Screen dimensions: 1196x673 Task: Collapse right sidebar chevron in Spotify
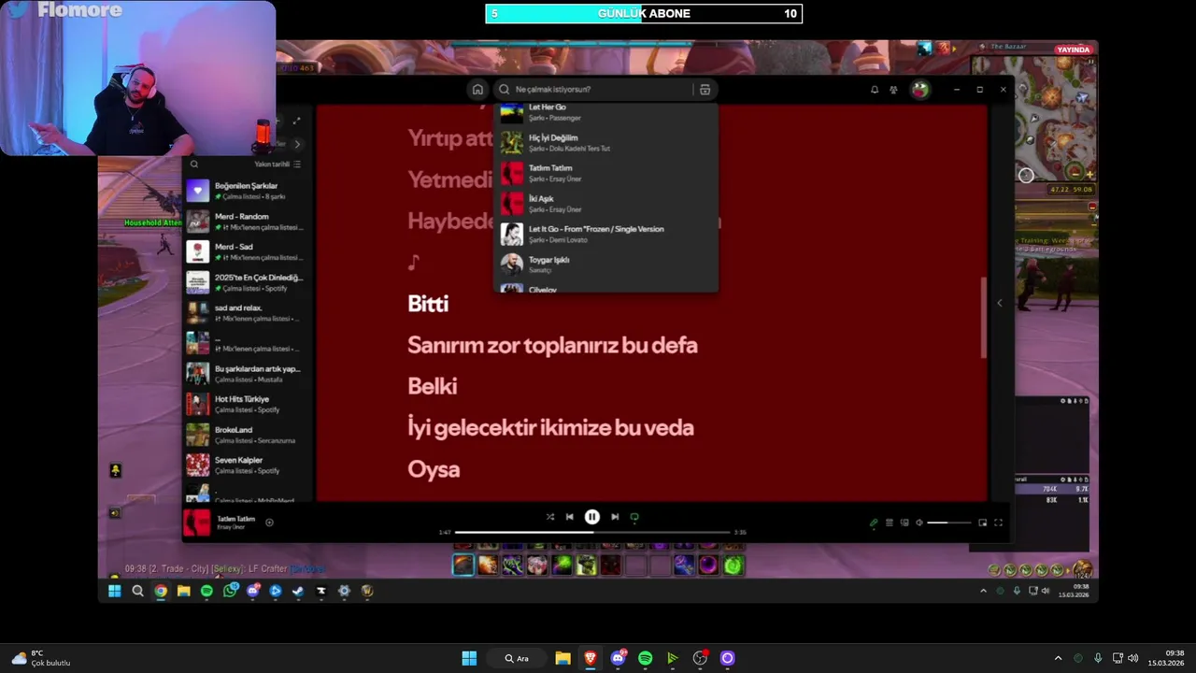pyautogui.click(x=999, y=303)
